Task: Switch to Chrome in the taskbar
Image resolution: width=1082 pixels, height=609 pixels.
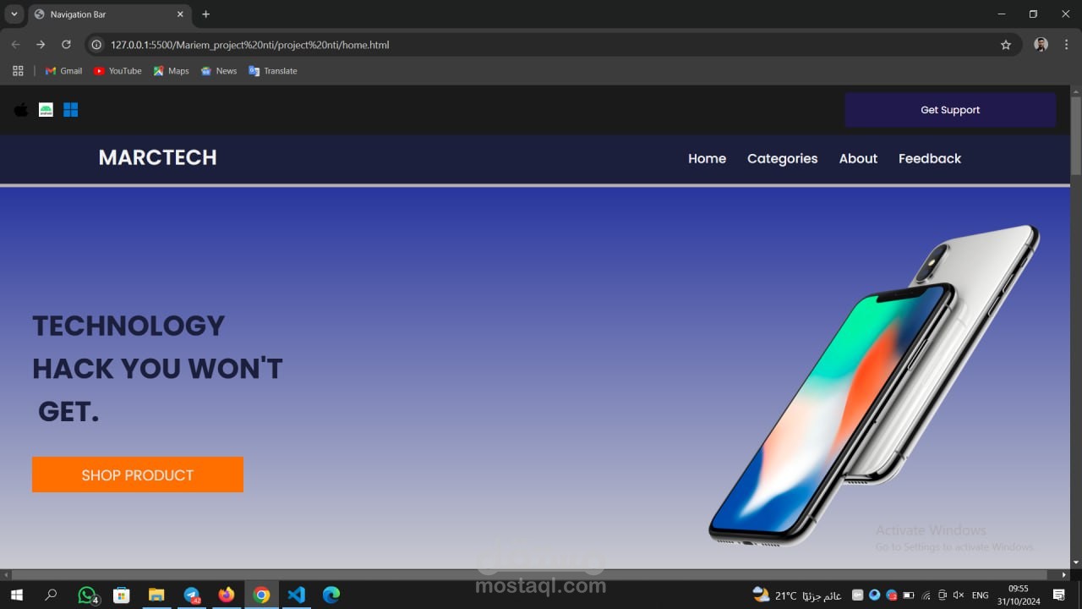Action: 261,595
